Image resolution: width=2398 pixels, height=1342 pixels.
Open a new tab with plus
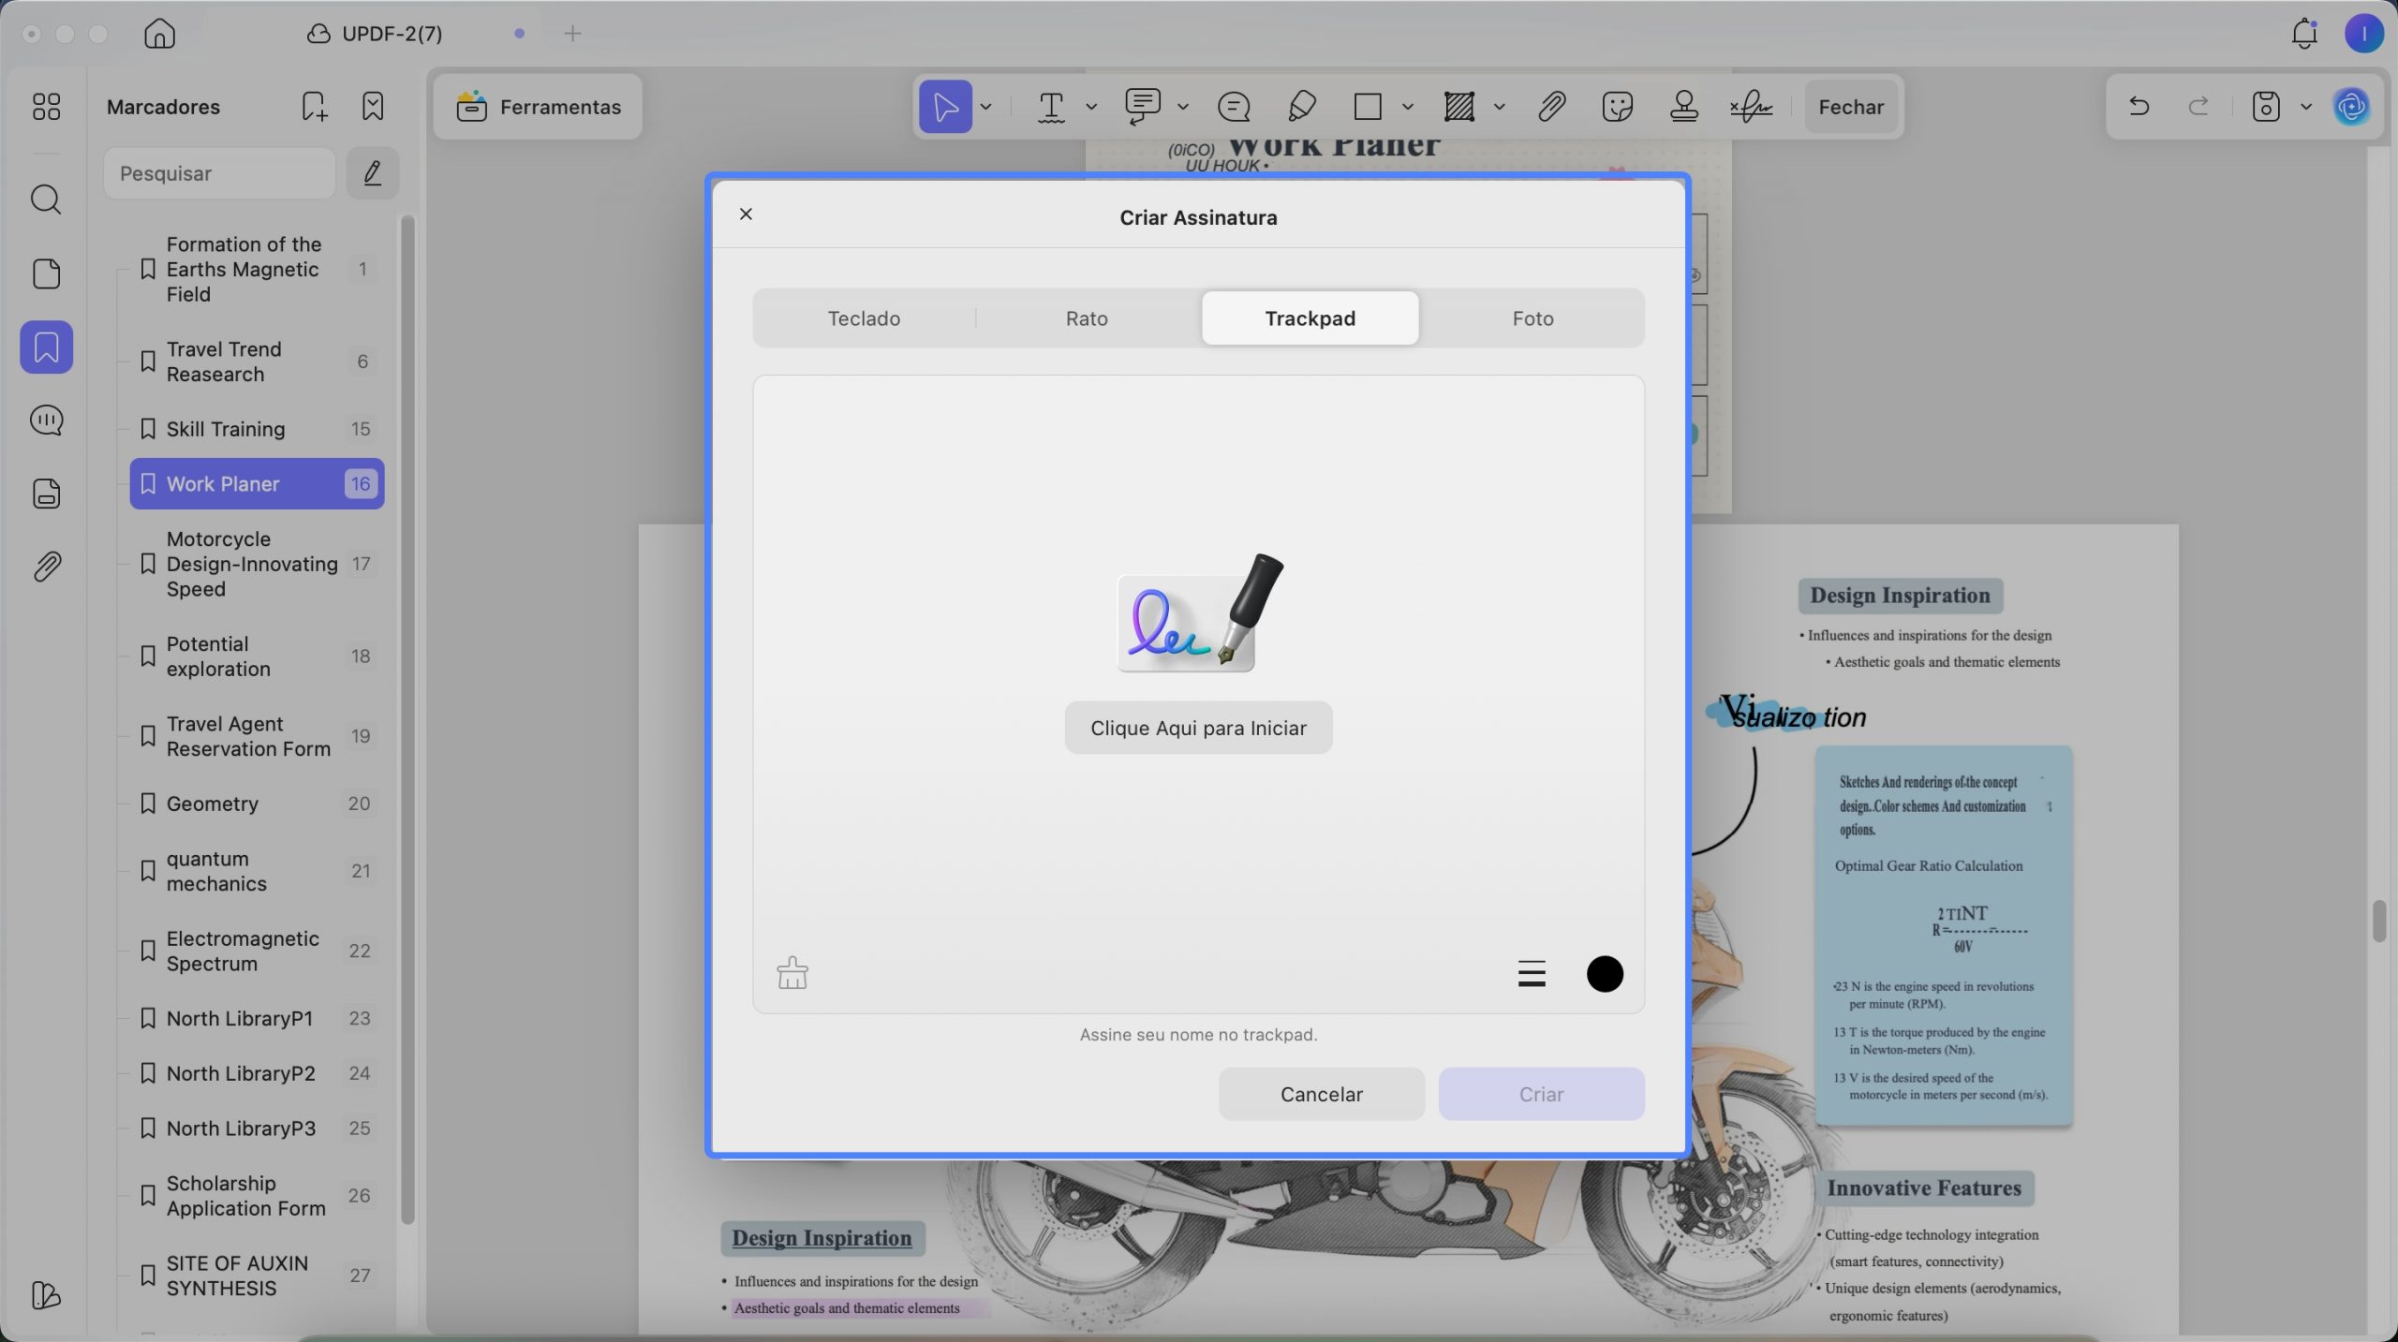(573, 34)
